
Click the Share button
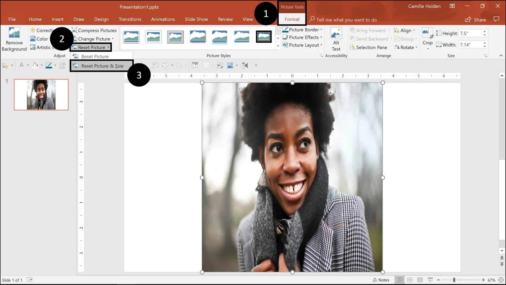[x=475, y=20]
